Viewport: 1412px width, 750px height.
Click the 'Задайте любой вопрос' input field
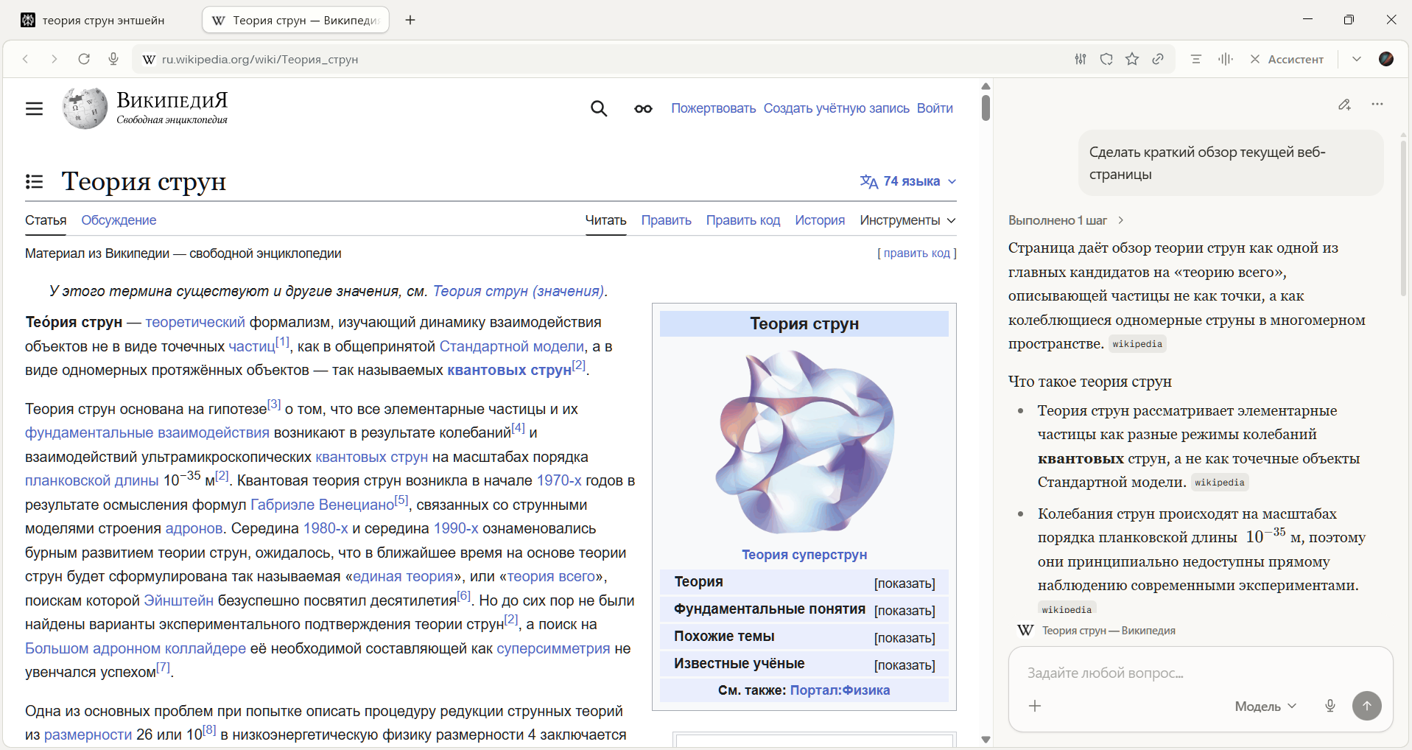tap(1179, 673)
